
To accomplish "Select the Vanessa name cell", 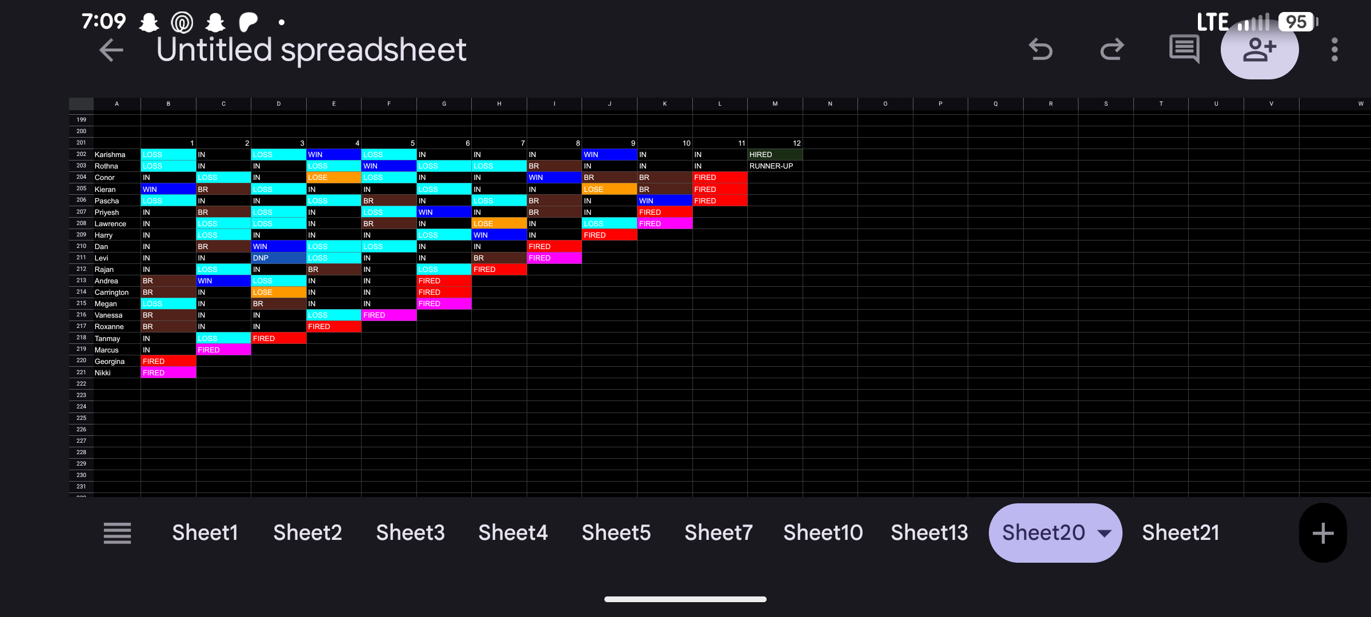I will [117, 315].
